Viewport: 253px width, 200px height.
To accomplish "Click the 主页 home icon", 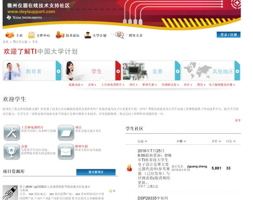I will point(9,35).
